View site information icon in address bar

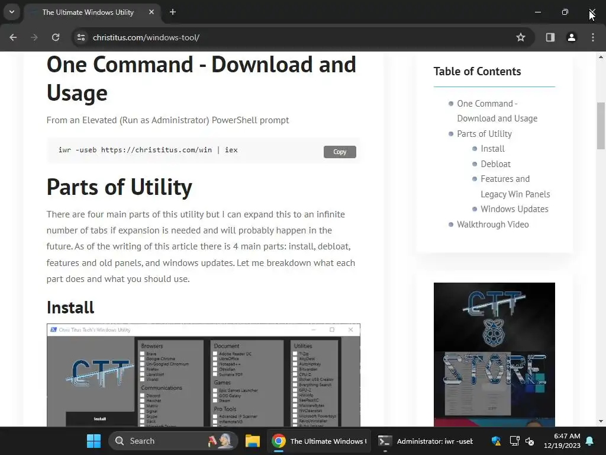coord(81,37)
